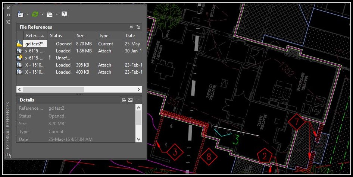The image size is (353, 177).
Task: Click the Date value 25-May-16 4:51:04 AM
Action: coord(71,139)
